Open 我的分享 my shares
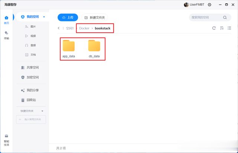 tap(30, 90)
